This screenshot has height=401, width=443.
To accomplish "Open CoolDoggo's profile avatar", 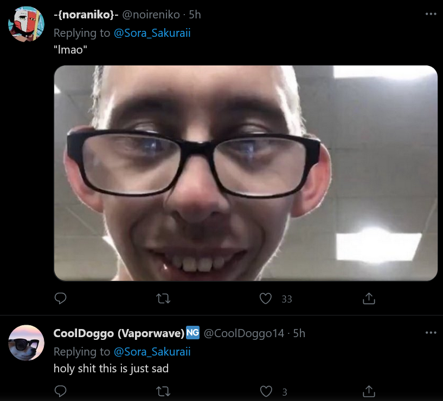I will tap(26, 343).
